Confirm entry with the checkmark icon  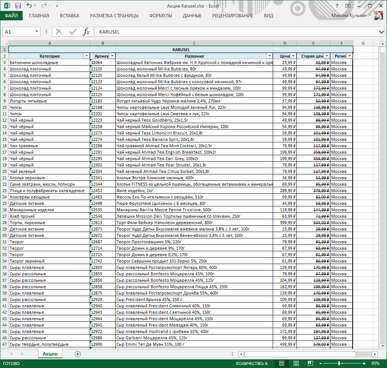click(73, 32)
